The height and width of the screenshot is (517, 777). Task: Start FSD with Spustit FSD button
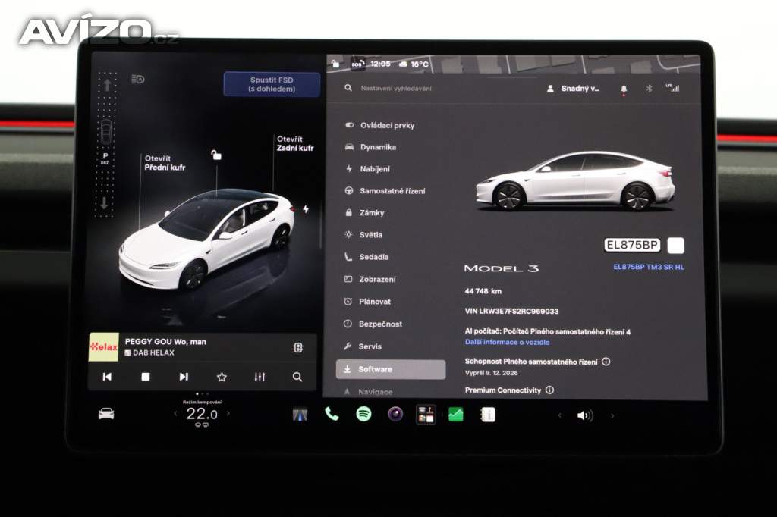coord(272,84)
